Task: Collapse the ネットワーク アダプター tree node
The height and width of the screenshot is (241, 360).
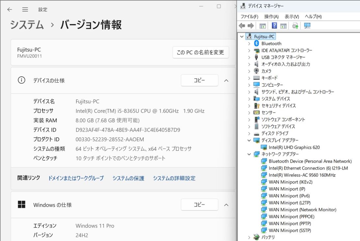Action: (249, 154)
